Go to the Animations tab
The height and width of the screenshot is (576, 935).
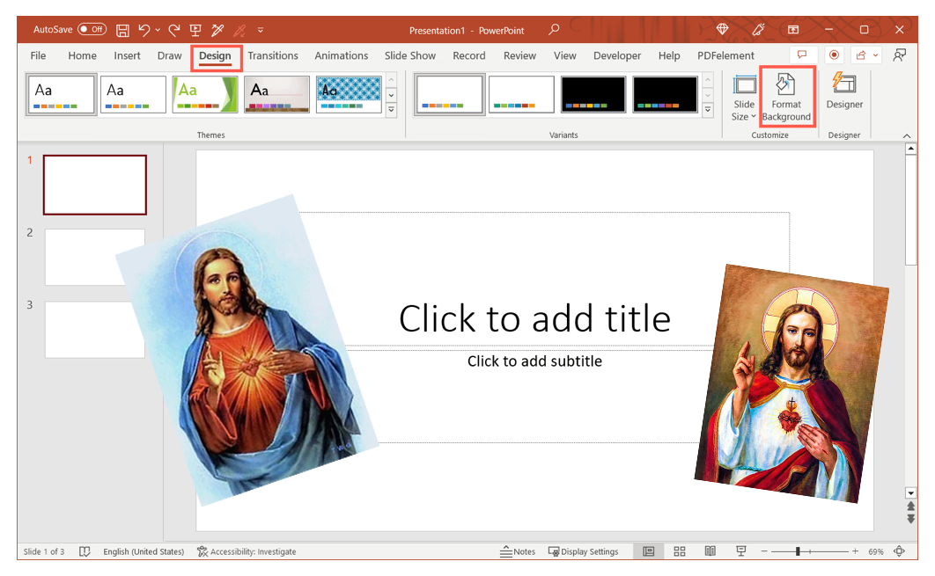(x=341, y=55)
